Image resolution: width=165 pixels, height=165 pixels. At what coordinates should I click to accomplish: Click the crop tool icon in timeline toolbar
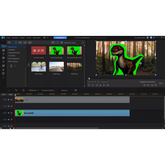click(16, 90)
